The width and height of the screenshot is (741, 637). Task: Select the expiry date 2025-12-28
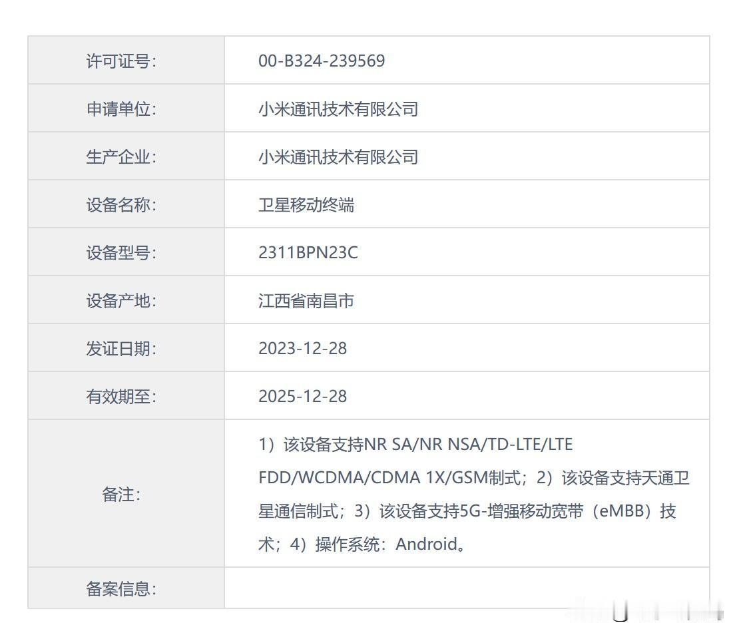pyautogui.click(x=302, y=396)
